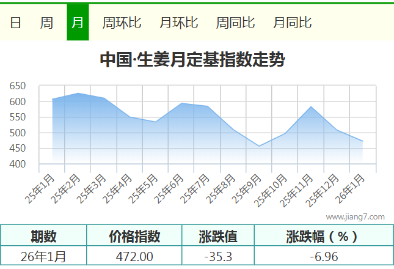
Task: Click the chart title 中国·生姜月定基指数走势
Action: tap(192, 60)
